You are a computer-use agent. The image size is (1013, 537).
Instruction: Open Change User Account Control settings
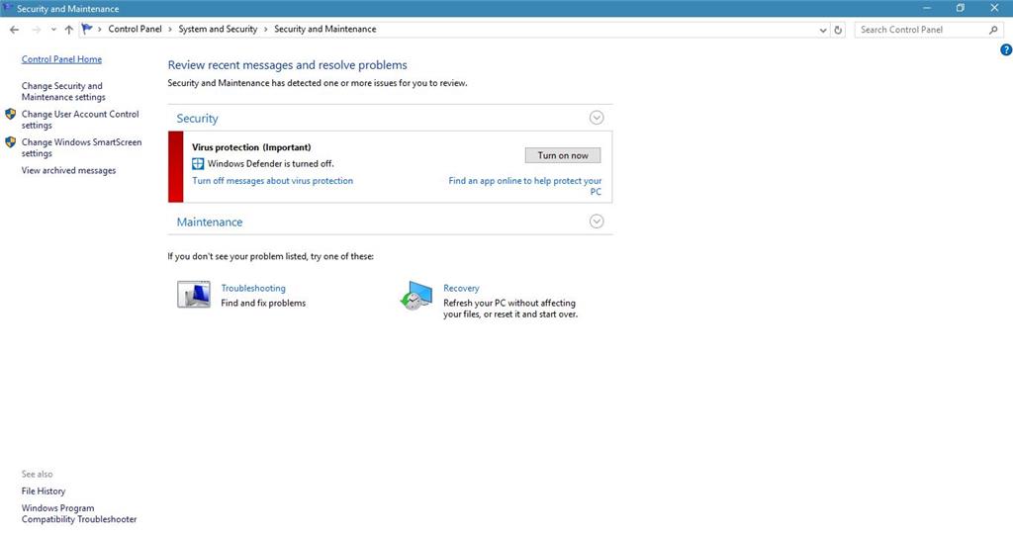click(80, 120)
